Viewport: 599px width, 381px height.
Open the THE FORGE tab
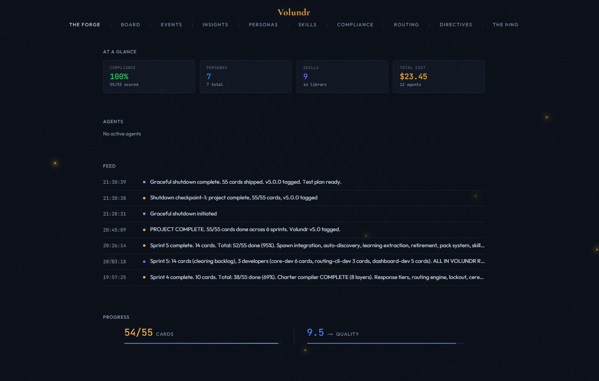[84, 25]
